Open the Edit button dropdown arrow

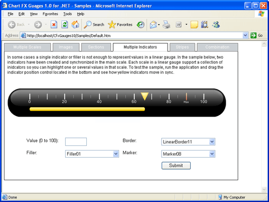pos(186,25)
